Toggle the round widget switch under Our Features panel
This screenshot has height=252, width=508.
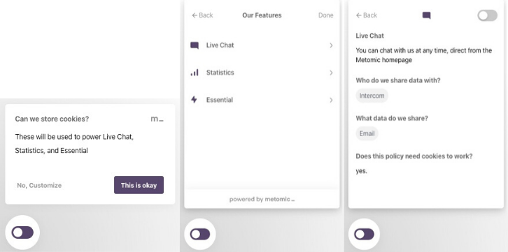pos(200,235)
